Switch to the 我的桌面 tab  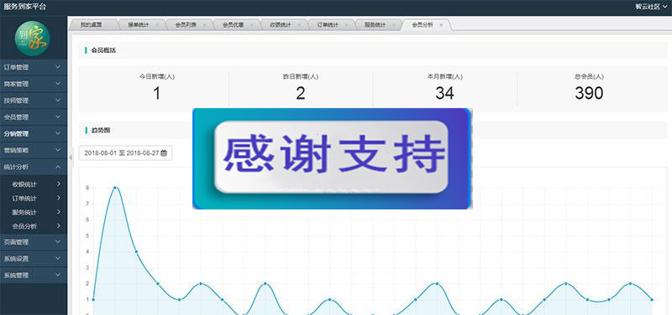pyautogui.click(x=92, y=25)
